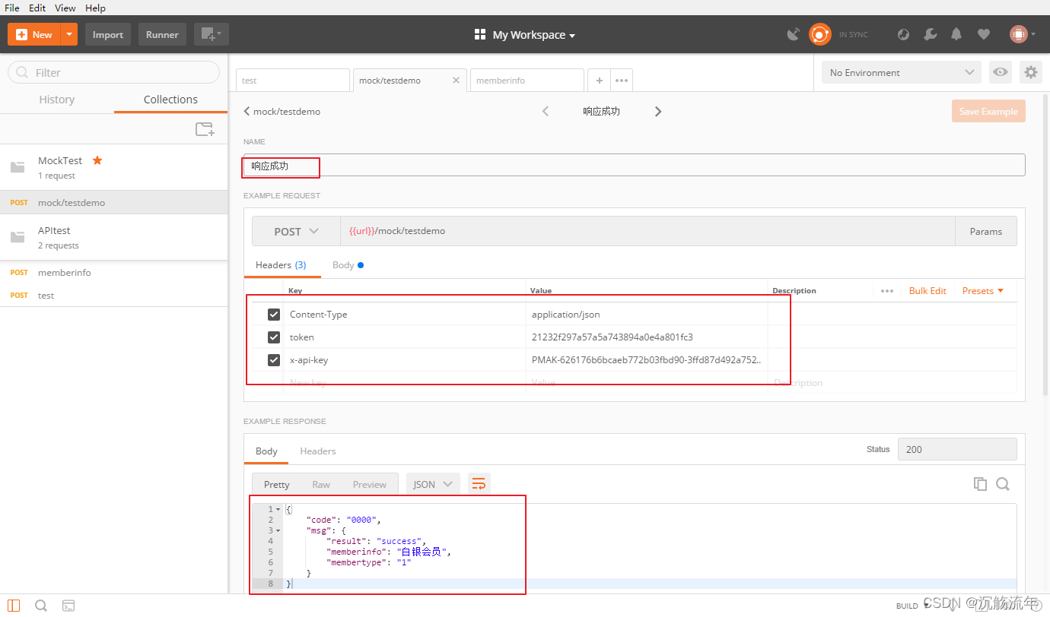Viewport: 1050px width, 617px height.
Task: Open the Runner
Action: click(162, 34)
